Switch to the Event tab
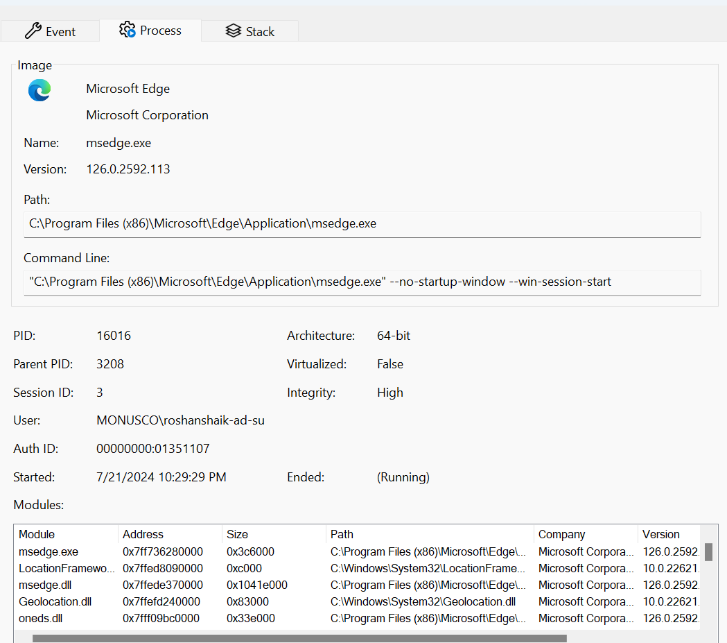The image size is (727, 643). [x=50, y=31]
